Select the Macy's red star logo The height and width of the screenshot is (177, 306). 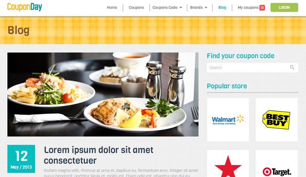tap(228, 166)
